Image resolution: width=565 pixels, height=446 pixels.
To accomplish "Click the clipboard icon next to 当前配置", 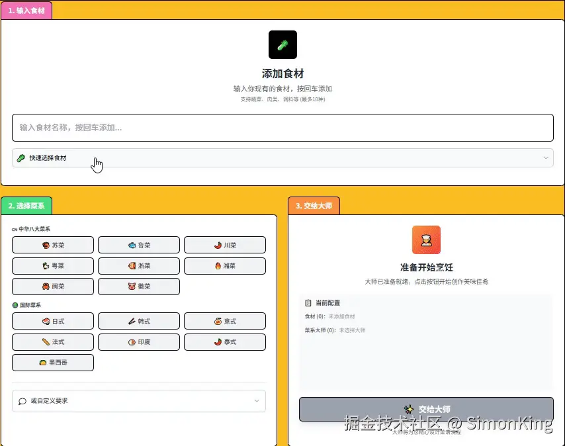I will pyautogui.click(x=308, y=302).
